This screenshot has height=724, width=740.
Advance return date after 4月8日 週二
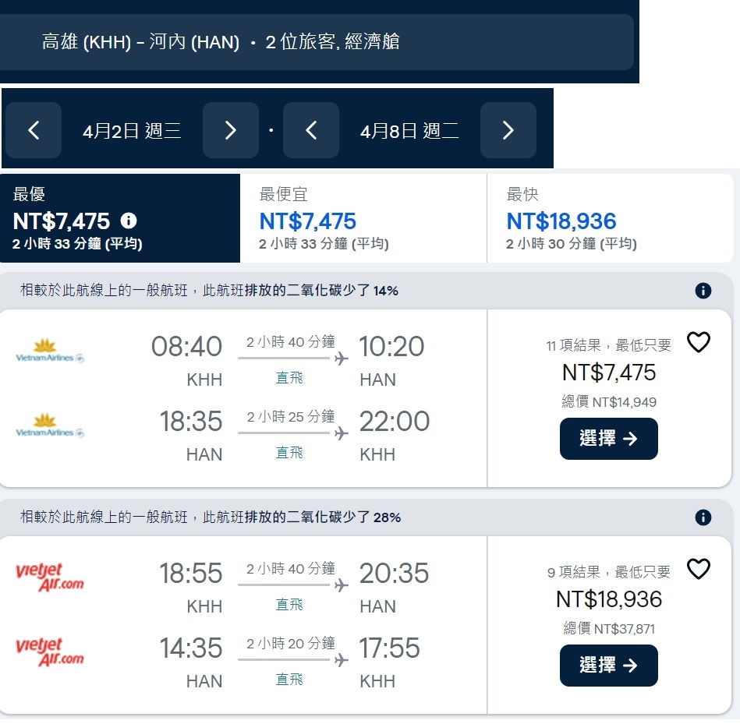tap(508, 130)
